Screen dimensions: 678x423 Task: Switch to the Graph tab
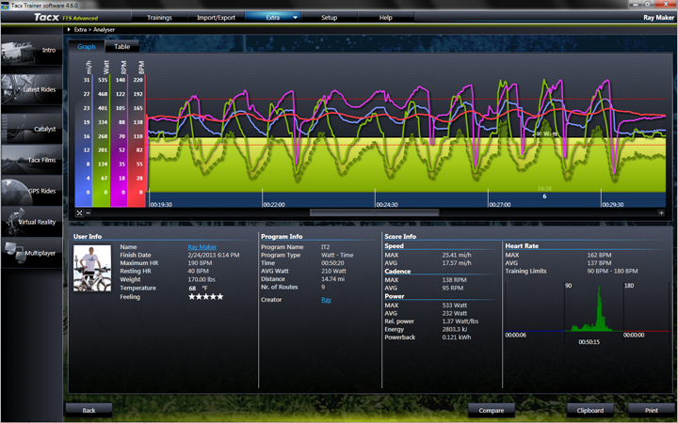point(86,47)
